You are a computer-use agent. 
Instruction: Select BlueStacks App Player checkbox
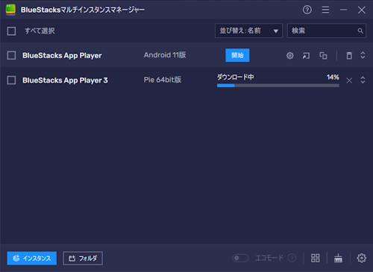11,55
